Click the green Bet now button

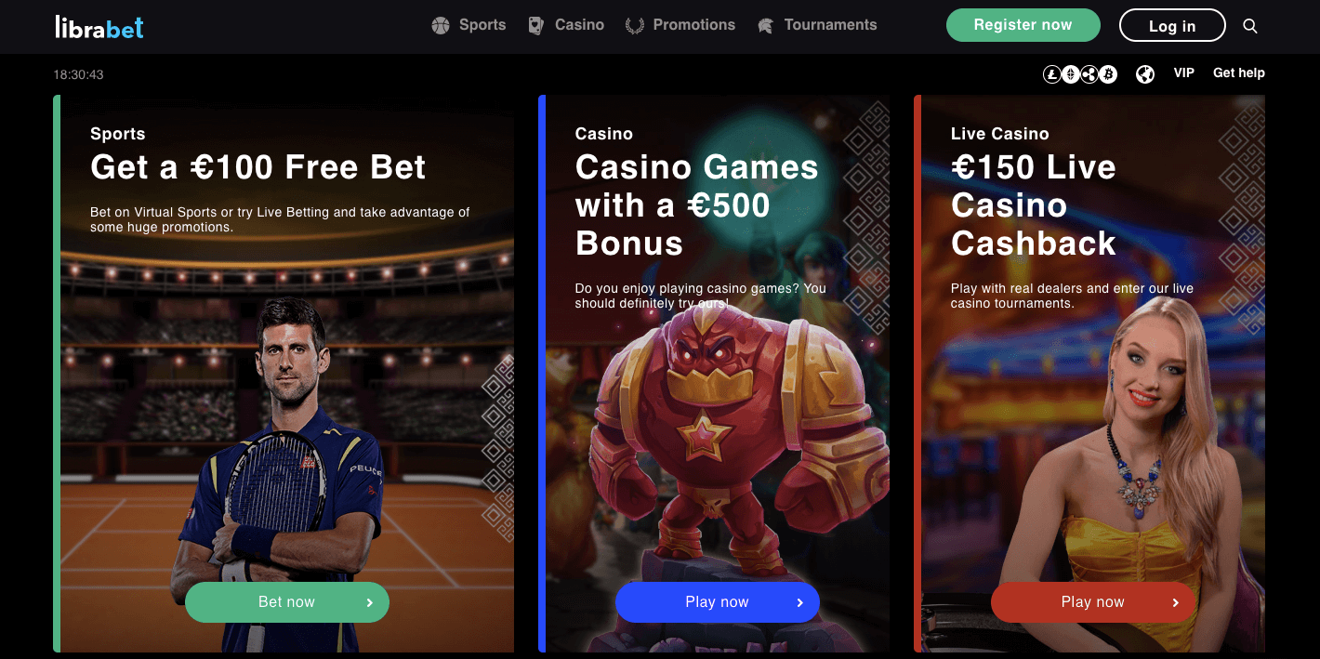[287, 602]
